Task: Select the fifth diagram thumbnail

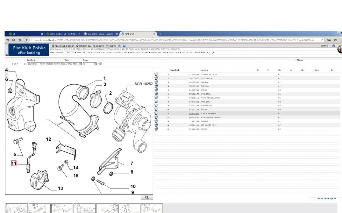Action: click(107, 208)
